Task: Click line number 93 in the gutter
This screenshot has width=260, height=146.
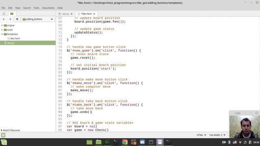Action: coord(60,112)
